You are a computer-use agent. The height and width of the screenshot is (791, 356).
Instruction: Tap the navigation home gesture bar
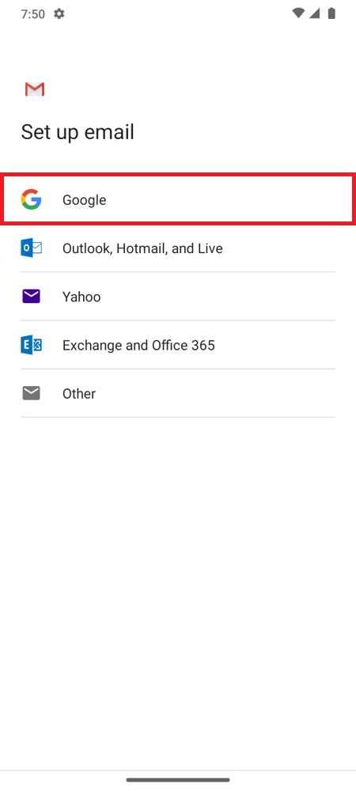(x=178, y=780)
